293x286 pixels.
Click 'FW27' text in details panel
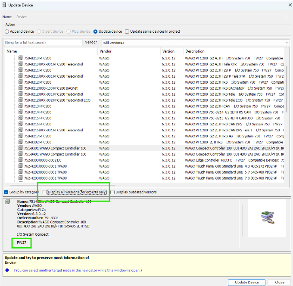click(22, 242)
